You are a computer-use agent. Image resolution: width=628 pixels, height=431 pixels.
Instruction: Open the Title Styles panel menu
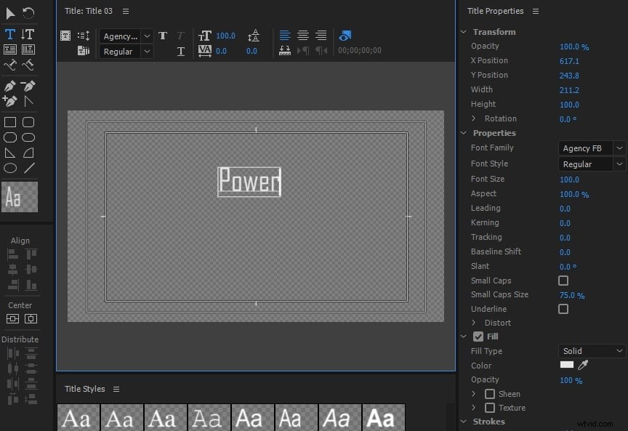[116, 389]
